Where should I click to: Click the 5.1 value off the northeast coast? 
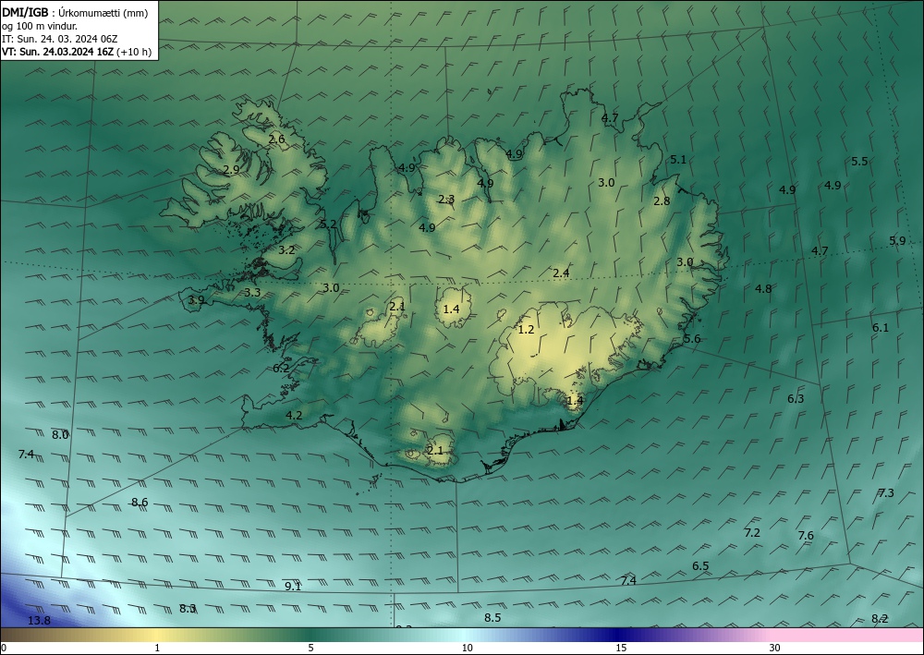(x=678, y=160)
